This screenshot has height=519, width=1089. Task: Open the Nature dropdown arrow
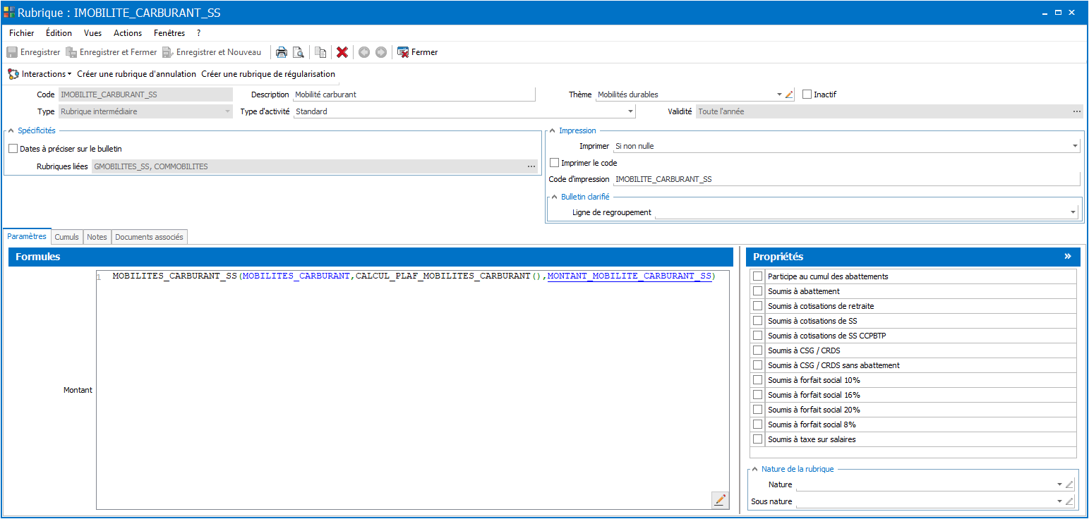tap(1059, 484)
